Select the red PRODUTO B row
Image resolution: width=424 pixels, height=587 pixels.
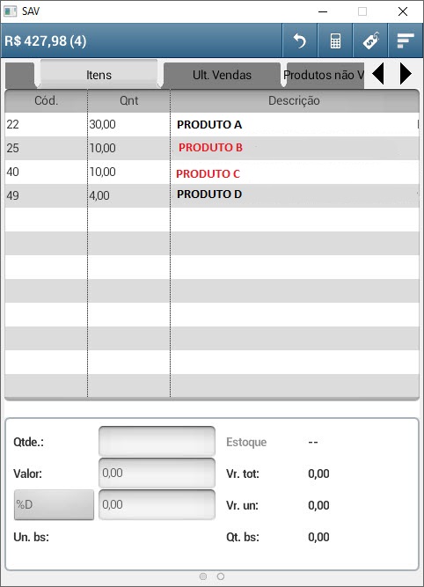[212, 148]
